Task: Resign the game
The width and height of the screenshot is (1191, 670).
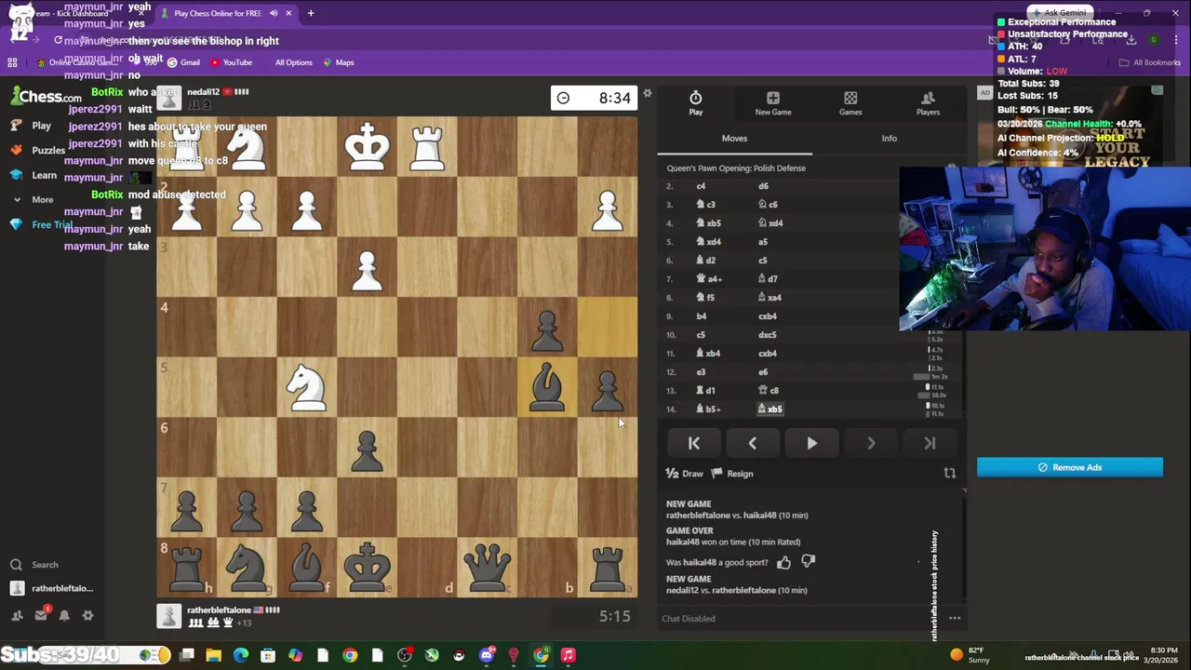Action: (732, 474)
